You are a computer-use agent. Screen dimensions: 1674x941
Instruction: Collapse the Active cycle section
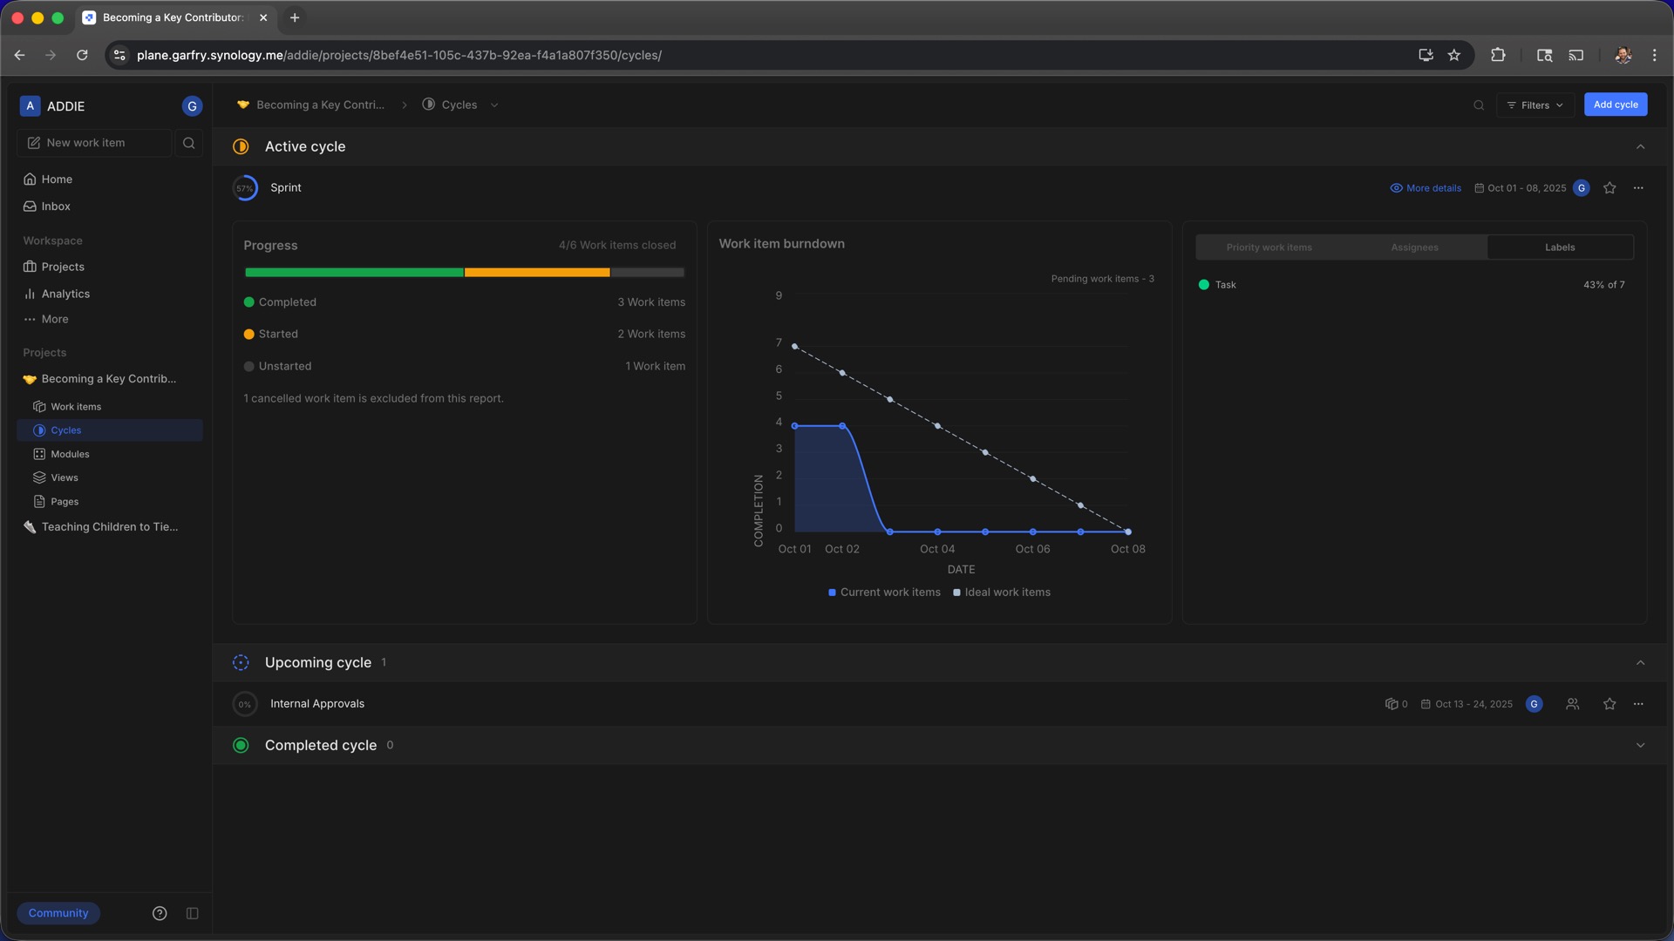tap(1640, 146)
